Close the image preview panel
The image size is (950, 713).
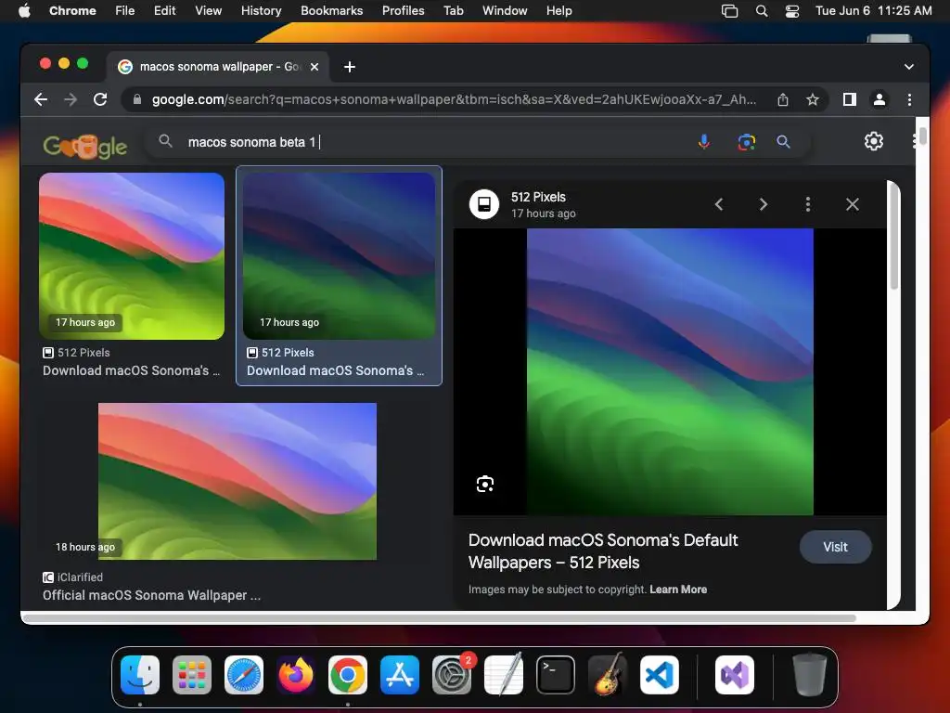(x=853, y=204)
